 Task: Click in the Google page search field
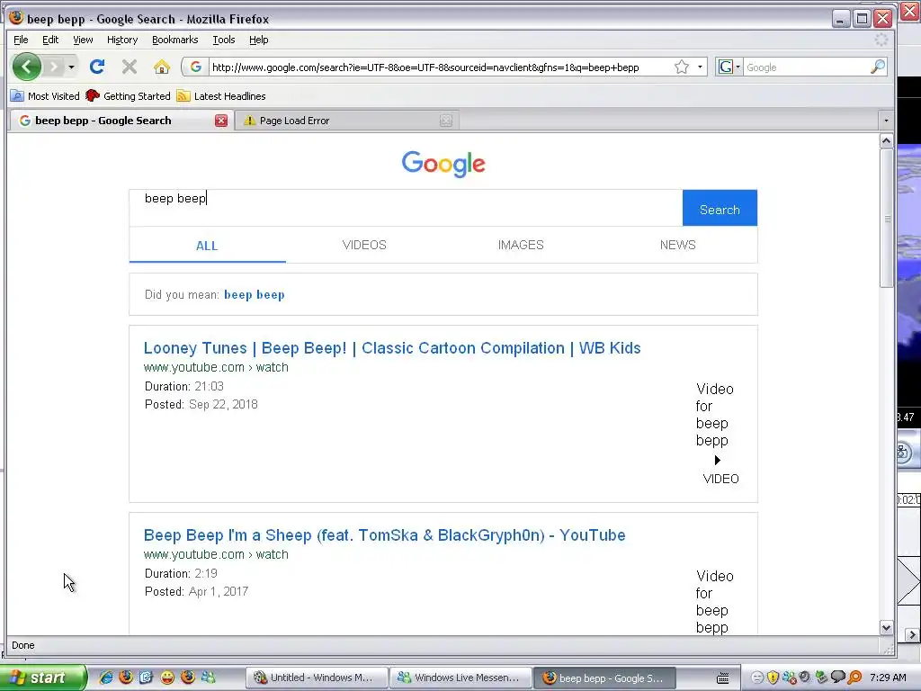pyautogui.click(x=406, y=208)
